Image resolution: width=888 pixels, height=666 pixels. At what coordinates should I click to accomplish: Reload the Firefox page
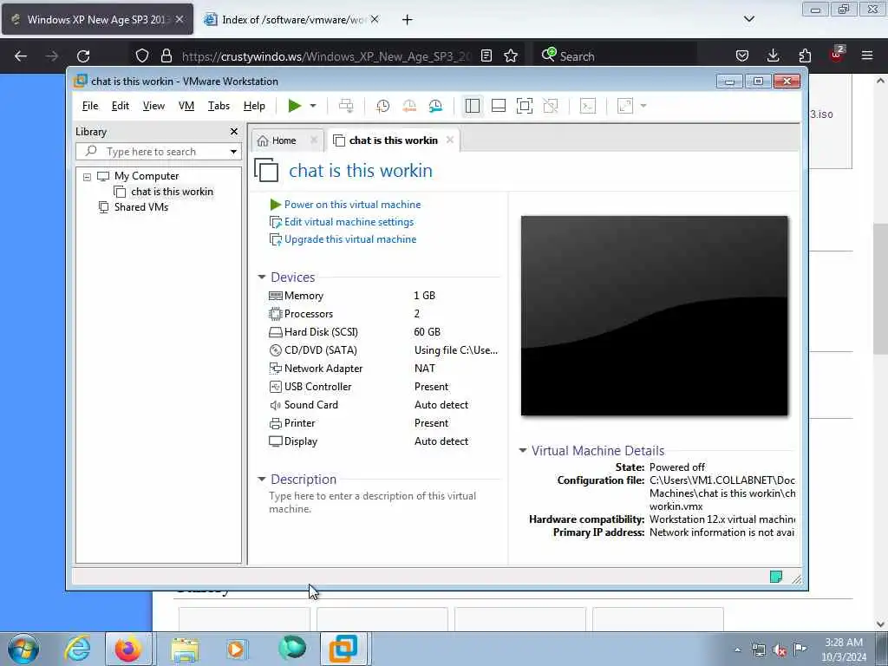(83, 56)
